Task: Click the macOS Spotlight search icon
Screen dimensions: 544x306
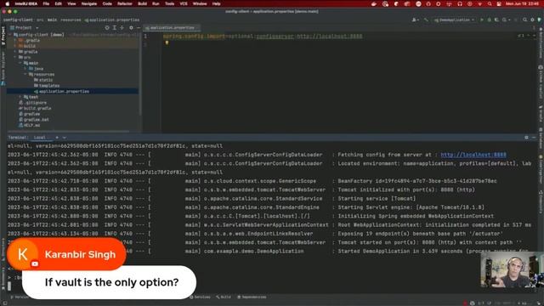Action: tap(490, 3)
